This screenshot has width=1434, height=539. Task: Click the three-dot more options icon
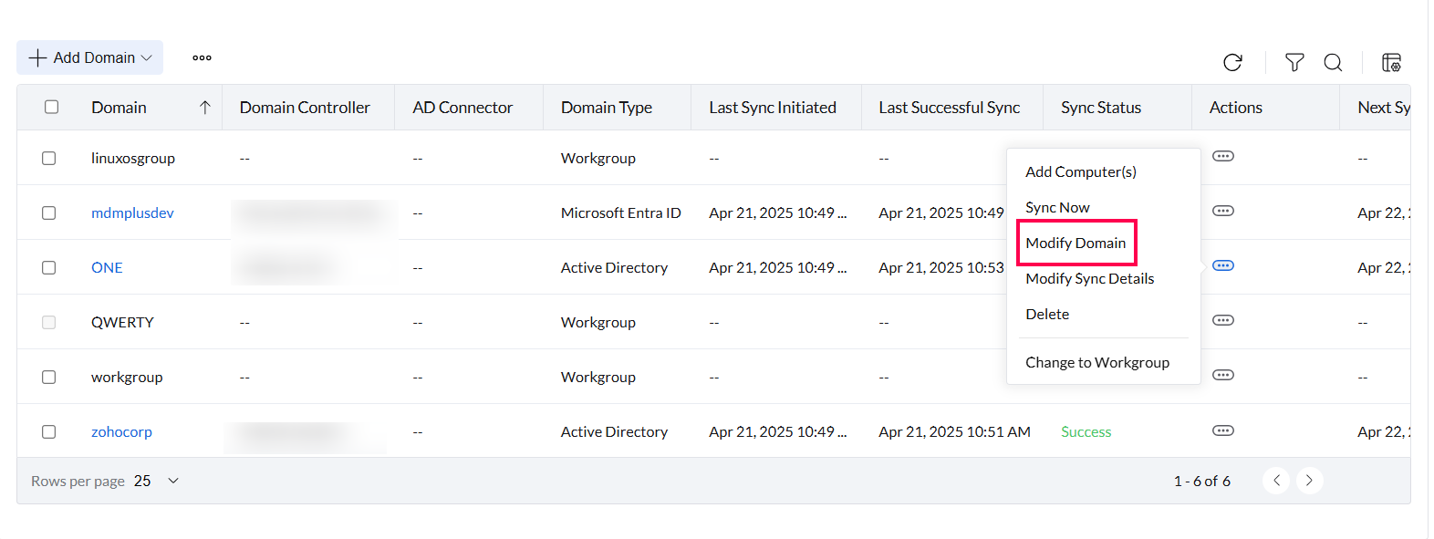[202, 57]
